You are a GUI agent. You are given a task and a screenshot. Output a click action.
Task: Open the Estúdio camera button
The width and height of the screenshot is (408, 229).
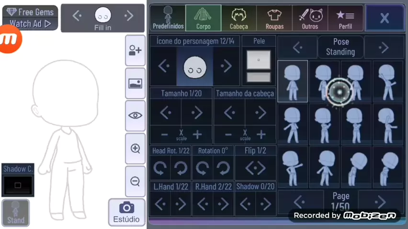(x=126, y=212)
